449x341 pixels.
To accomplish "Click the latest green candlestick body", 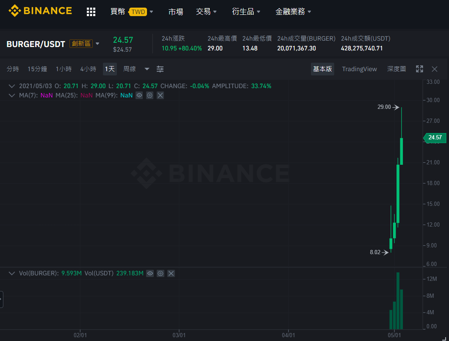I will tap(402, 152).
